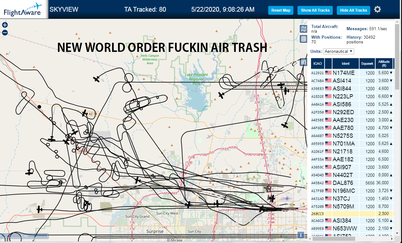Click the black dot aircraft marker
The width and height of the screenshot is (402, 243).
pyautogui.click(x=39, y=107)
